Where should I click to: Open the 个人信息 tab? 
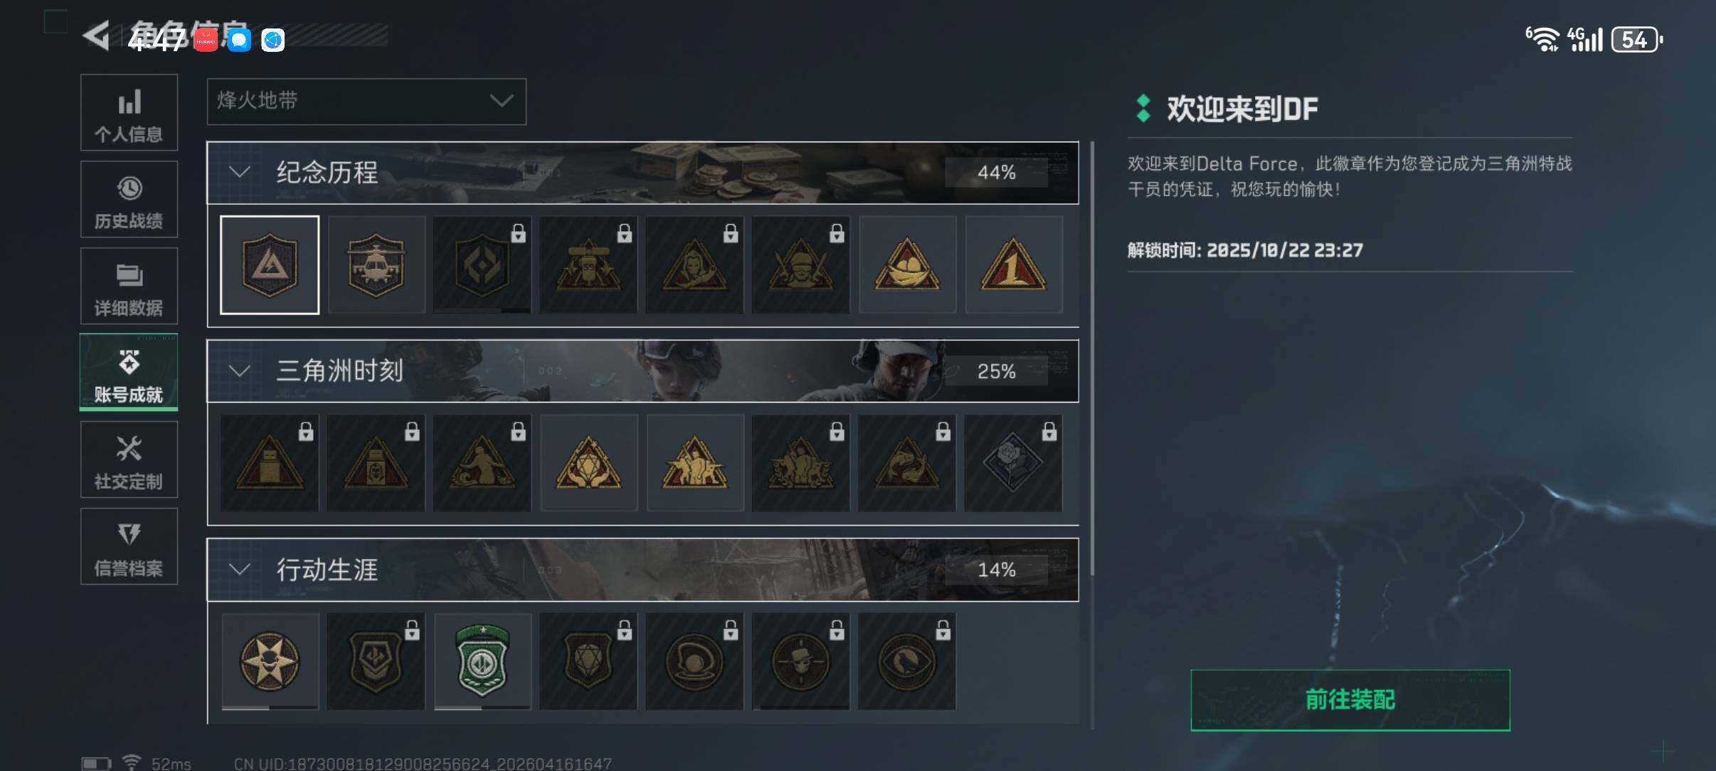point(129,112)
